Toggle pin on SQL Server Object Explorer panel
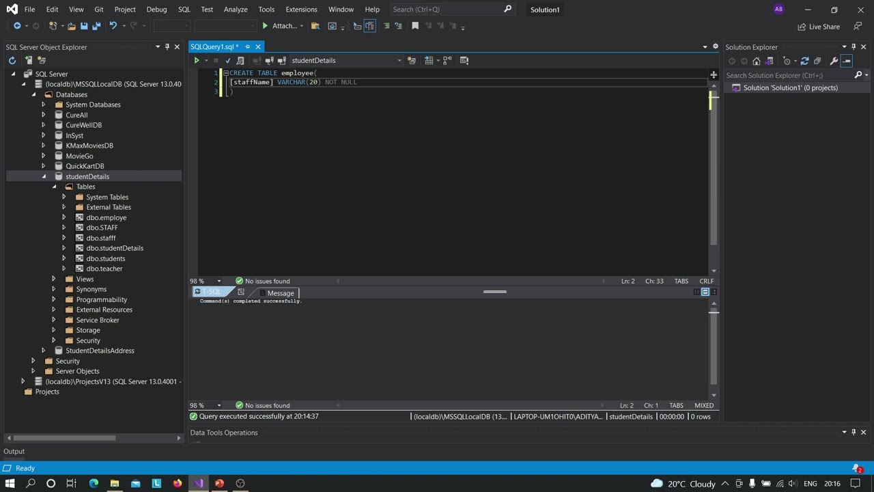The image size is (874, 492). click(167, 47)
